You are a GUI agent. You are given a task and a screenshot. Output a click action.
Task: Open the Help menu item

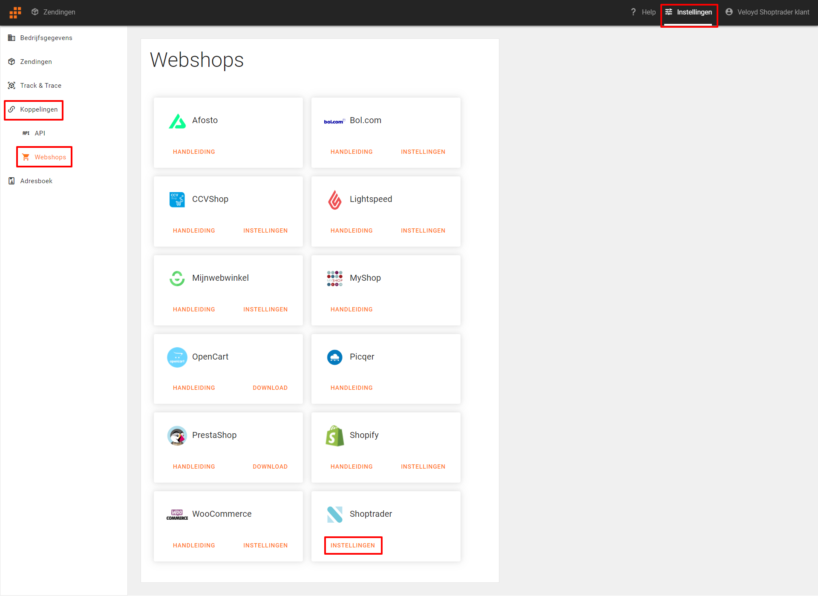coord(643,12)
